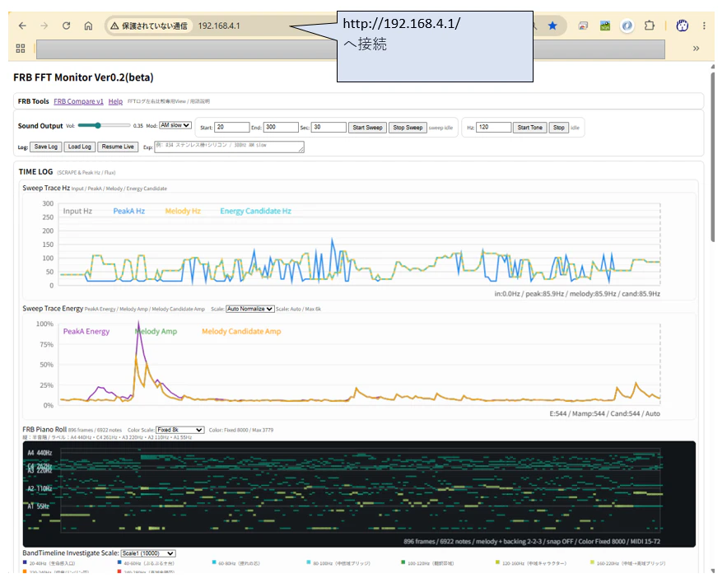Click the bookmark star icon

coord(552,26)
